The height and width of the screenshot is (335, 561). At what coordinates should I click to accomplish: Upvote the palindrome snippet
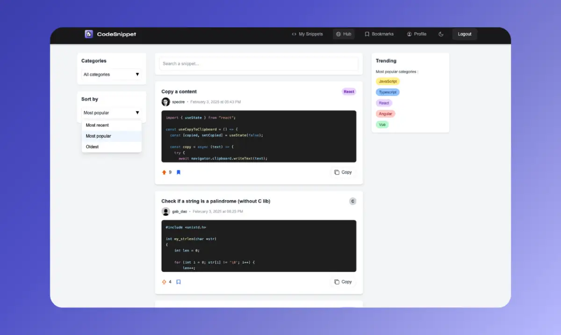point(164,282)
